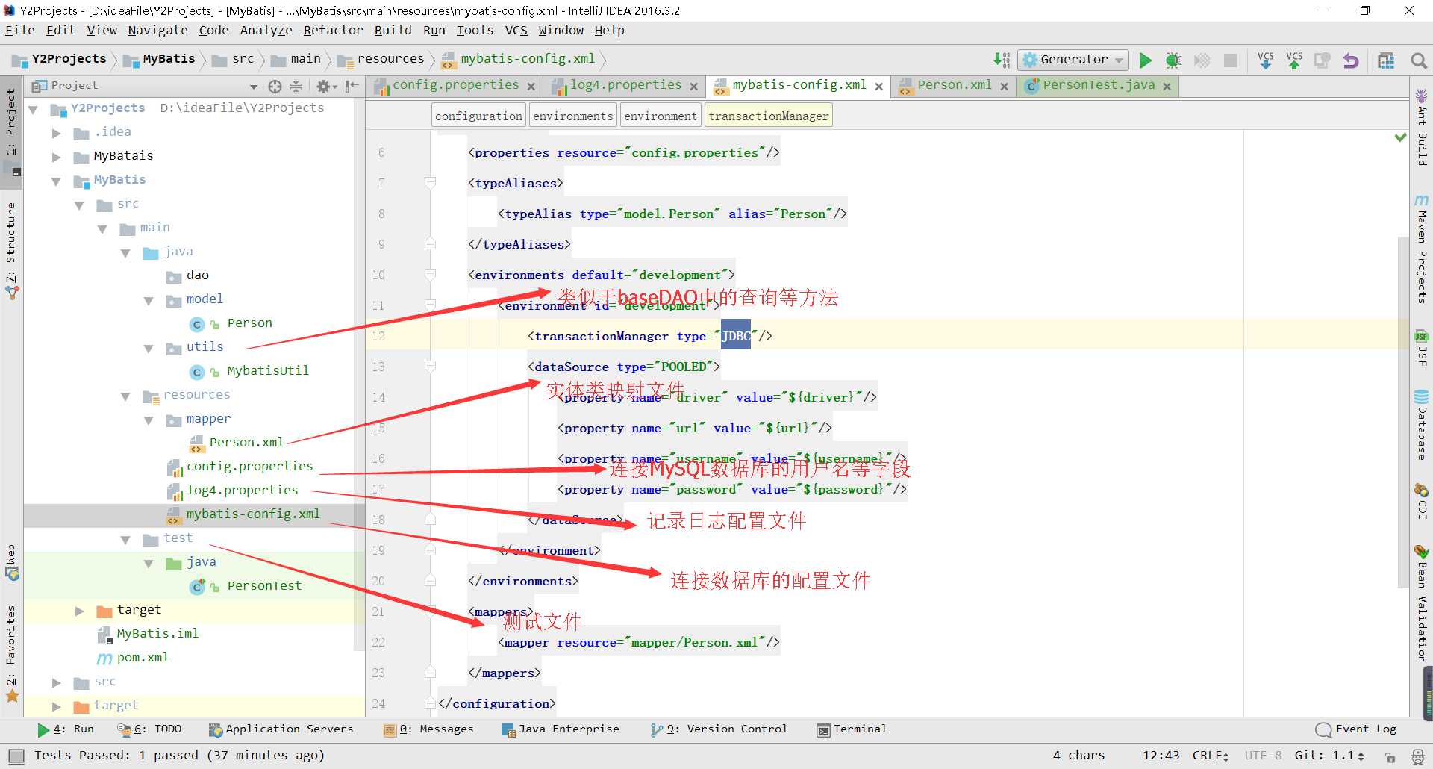
Task: Collapse the mapper folder node
Action: [149, 420]
